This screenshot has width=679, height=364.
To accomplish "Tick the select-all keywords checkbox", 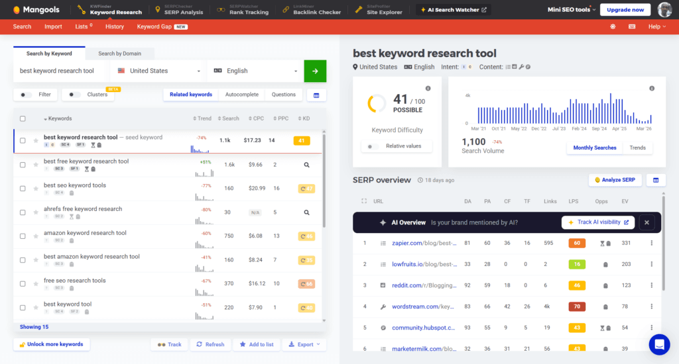I will [23, 118].
